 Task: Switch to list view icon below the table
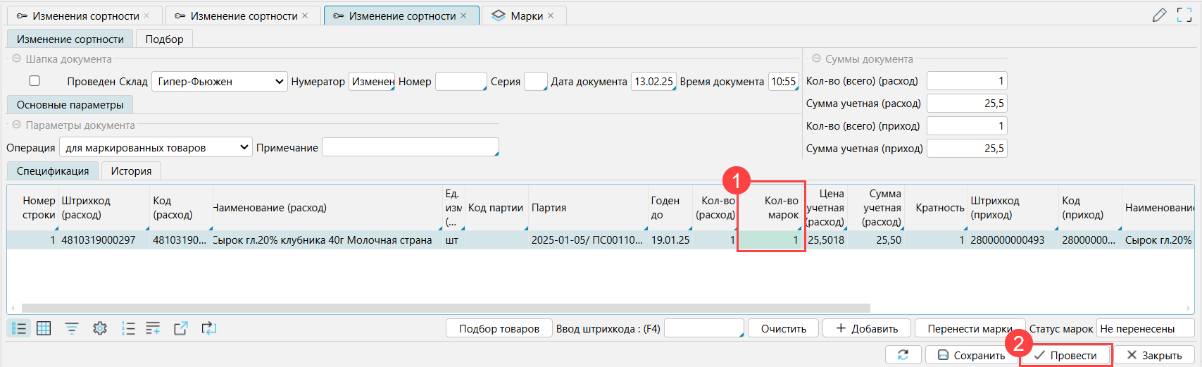[x=19, y=328]
